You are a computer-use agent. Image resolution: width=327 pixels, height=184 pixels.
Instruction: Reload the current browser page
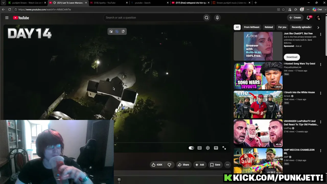coord(9,9)
